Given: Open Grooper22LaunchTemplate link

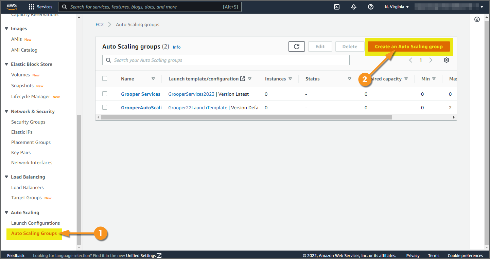Looking at the screenshot, I should pyautogui.click(x=198, y=108).
